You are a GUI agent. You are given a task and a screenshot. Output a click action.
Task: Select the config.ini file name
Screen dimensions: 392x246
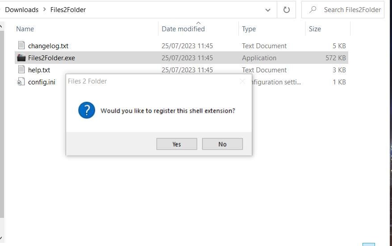[x=42, y=82]
